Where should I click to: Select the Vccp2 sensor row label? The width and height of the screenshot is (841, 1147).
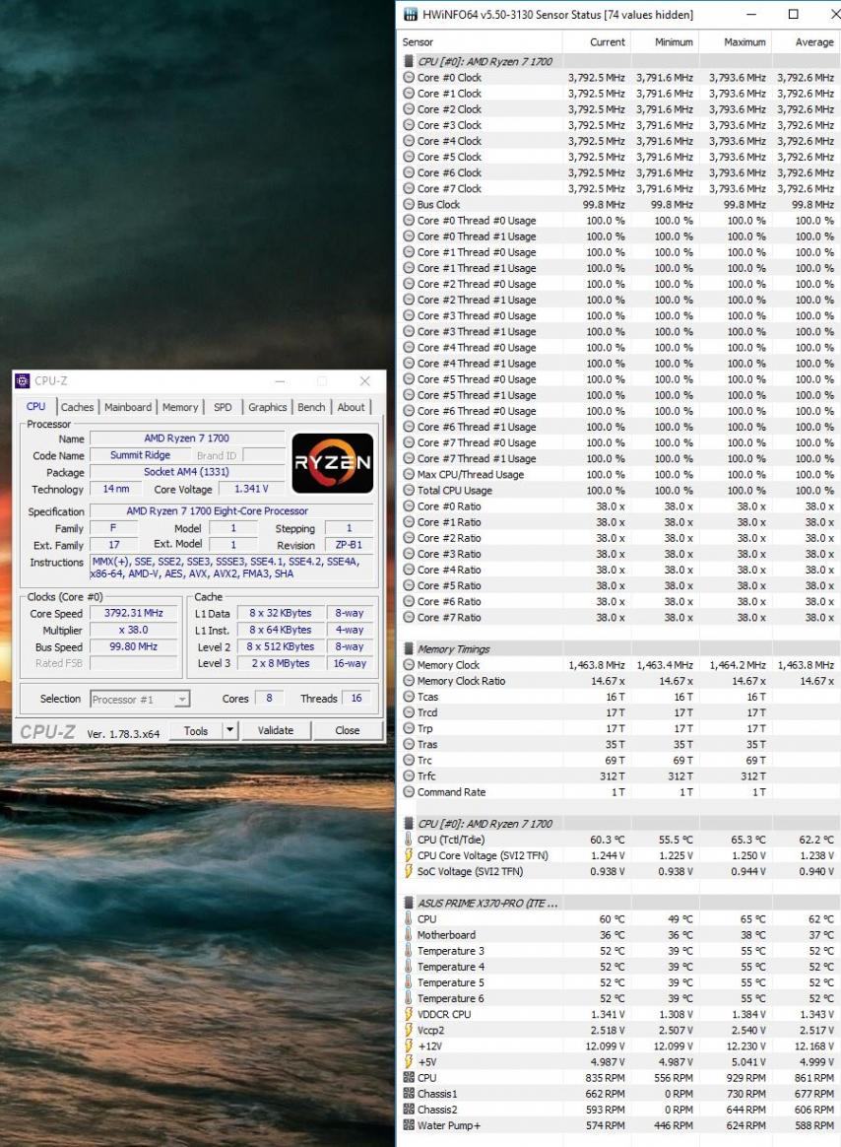coord(430,1030)
